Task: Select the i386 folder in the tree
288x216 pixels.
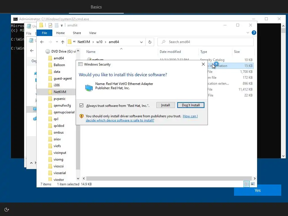Action: pyautogui.click(x=57, y=85)
